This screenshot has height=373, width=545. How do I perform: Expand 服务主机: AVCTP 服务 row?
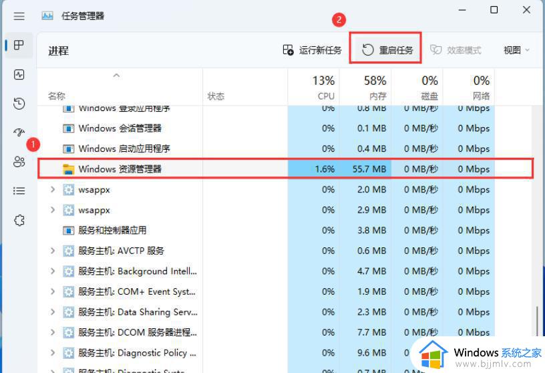[x=53, y=251]
